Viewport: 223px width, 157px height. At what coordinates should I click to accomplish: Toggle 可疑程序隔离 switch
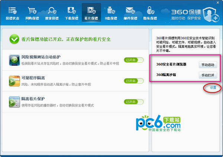pyautogui.click(x=134, y=81)
